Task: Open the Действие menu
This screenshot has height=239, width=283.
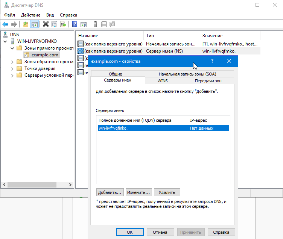Action: point(31,15)
